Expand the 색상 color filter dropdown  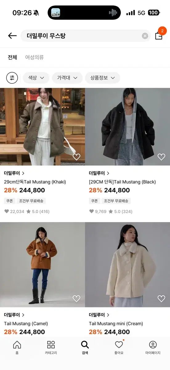[36, 78]
